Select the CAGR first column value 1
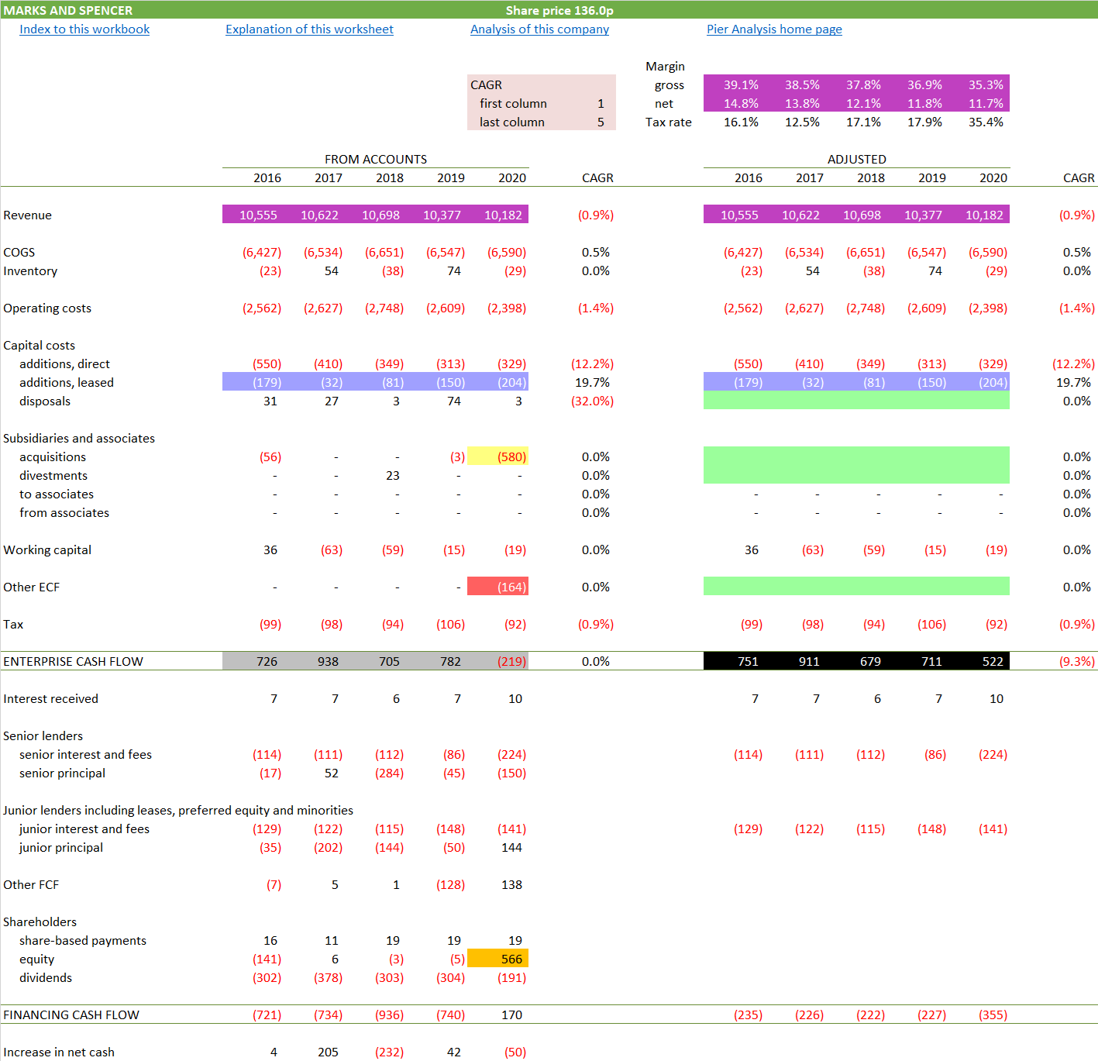The width and height of the screenshot is (1098, 1061). pos(601,104)
